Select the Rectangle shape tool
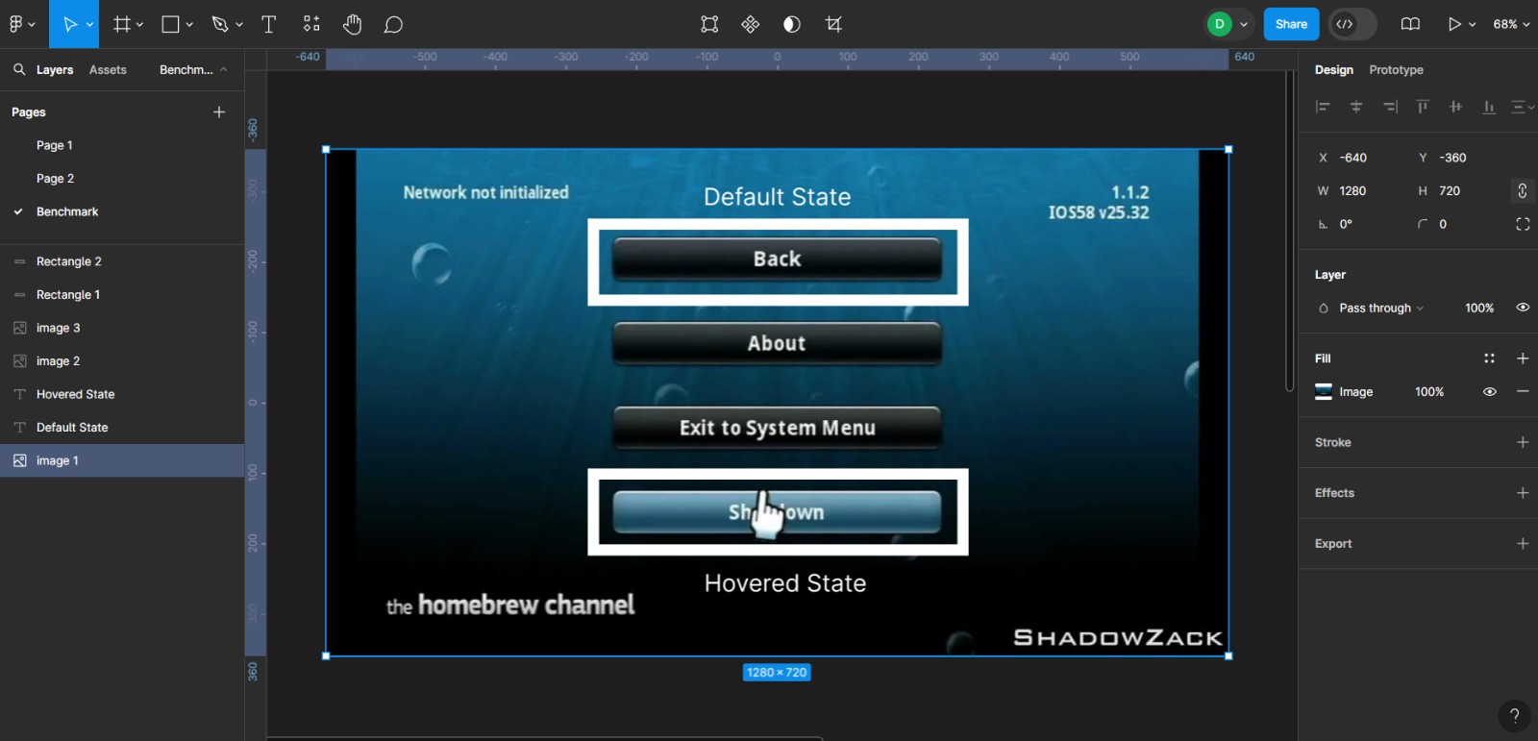Image resolution: width=1538 pixels, height=741 pixels. tap(170, 24)
